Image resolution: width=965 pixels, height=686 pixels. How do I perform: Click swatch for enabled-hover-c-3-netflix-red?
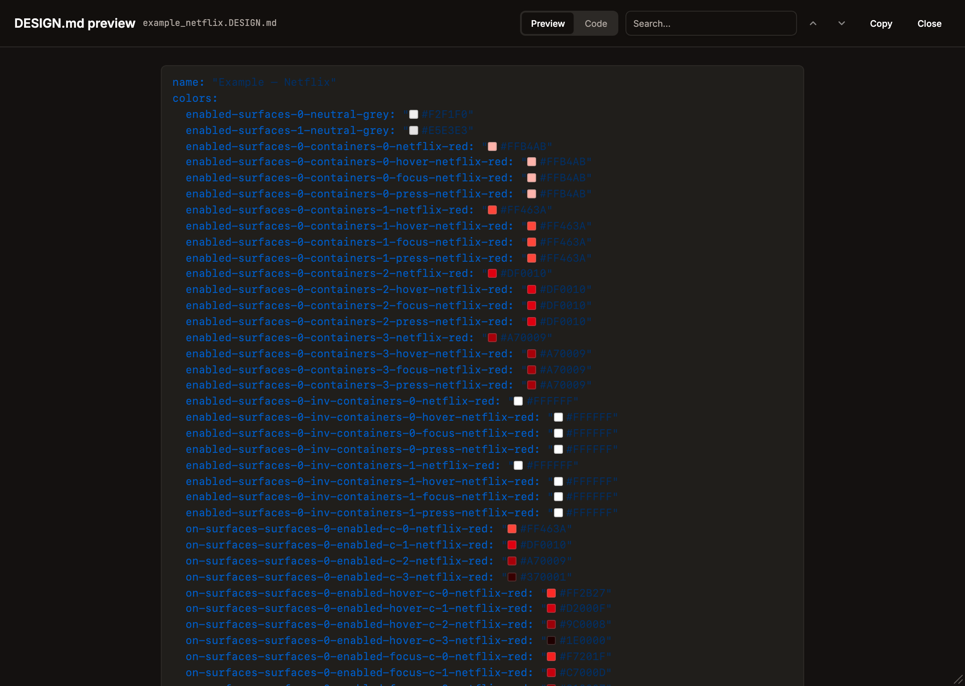pyautogui.click(x=551, y=641)
